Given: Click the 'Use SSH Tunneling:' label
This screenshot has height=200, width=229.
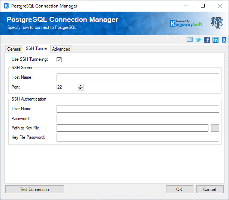Looking at the screenshot, I should pos(30,59).
